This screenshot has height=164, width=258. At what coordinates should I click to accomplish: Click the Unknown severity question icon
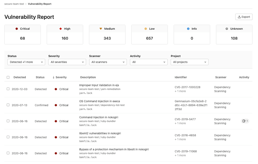pos(227,29)
